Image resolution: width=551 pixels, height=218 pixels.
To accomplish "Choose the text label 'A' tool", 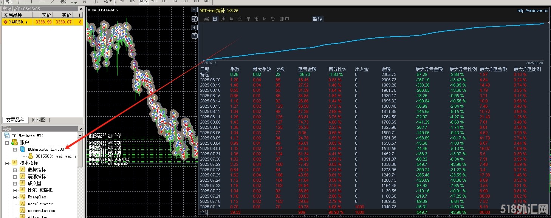I will coord(84,2).
